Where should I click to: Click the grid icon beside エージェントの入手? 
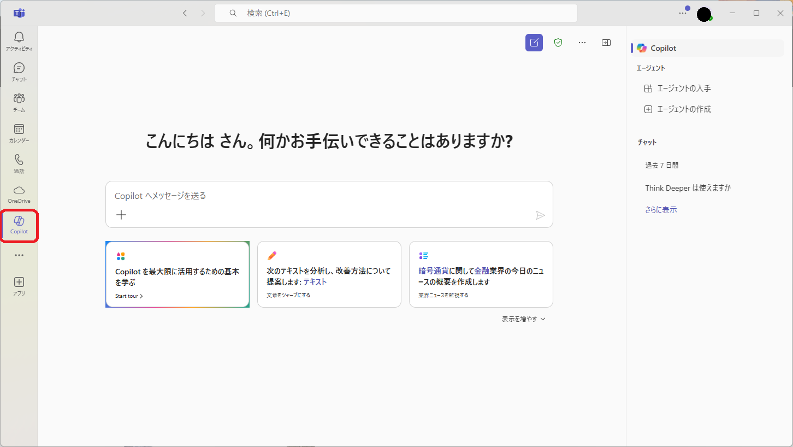click(x=648, y=89)
